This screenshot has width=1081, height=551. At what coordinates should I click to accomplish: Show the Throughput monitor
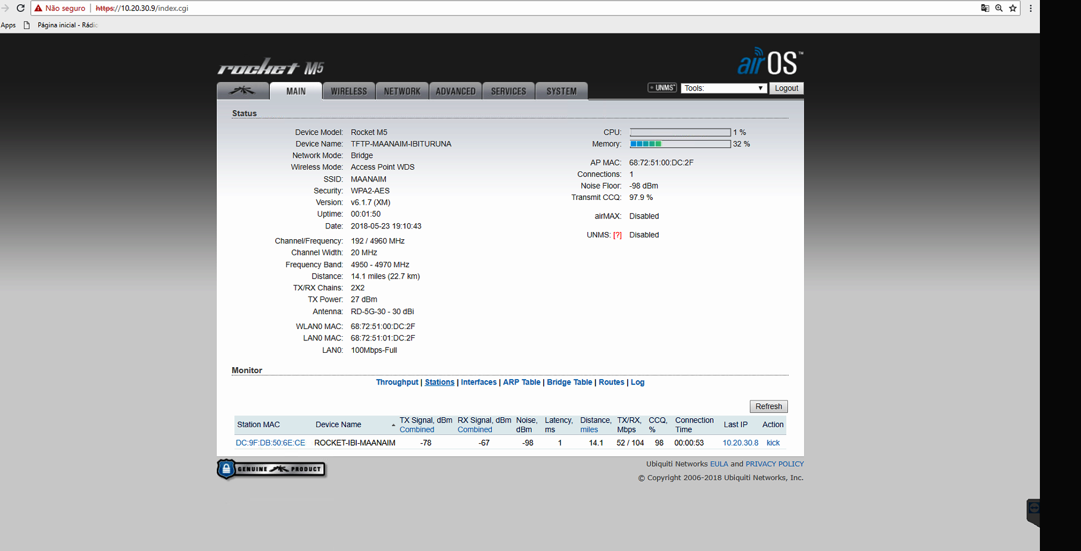(x=397, y=383)
